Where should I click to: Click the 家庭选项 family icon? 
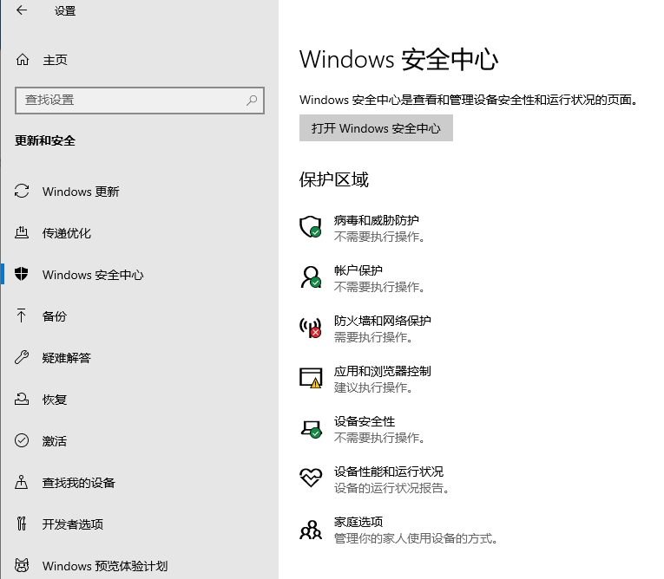point(311,530)
